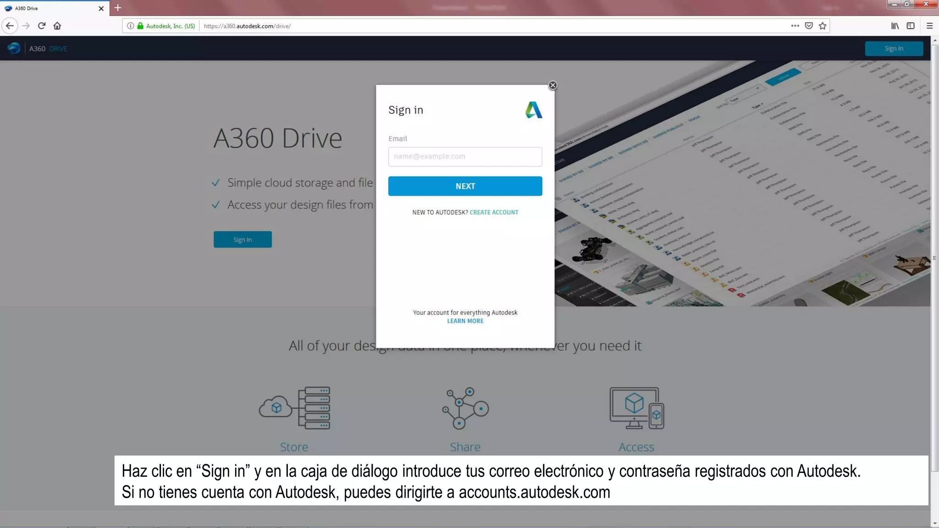
Task: Click the forward navigation arrow
Action: tap(26, 26)
